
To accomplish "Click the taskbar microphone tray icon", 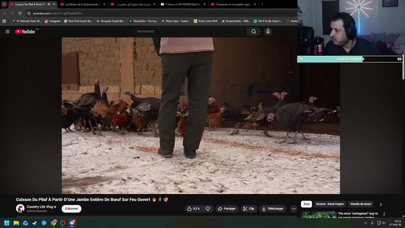I will (x=372, y=223).
